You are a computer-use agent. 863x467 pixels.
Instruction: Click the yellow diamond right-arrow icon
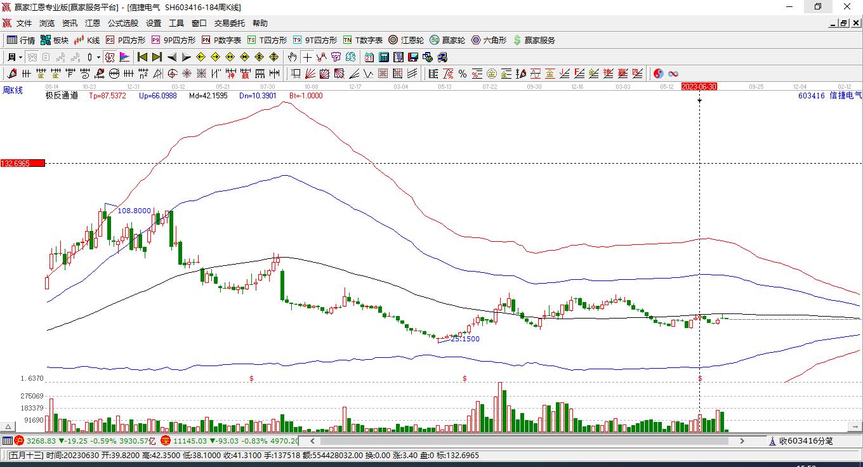tap(215, 57)
